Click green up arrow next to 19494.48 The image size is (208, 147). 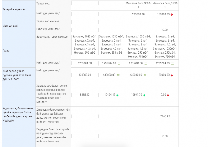118,95
